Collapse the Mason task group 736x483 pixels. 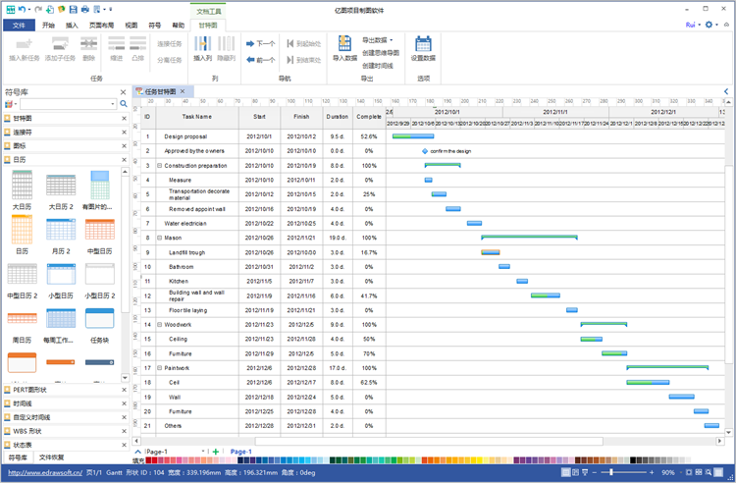point(159,238)
